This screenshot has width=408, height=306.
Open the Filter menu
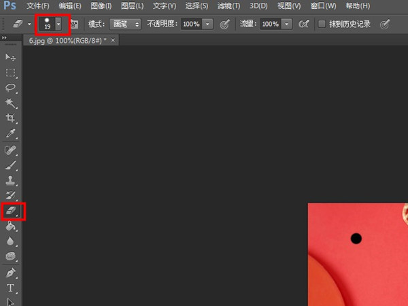click(228, 5)
